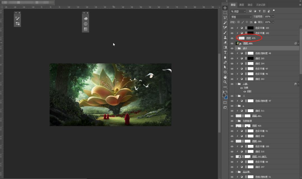Click the foreground color swatch

tap(224, 95)
